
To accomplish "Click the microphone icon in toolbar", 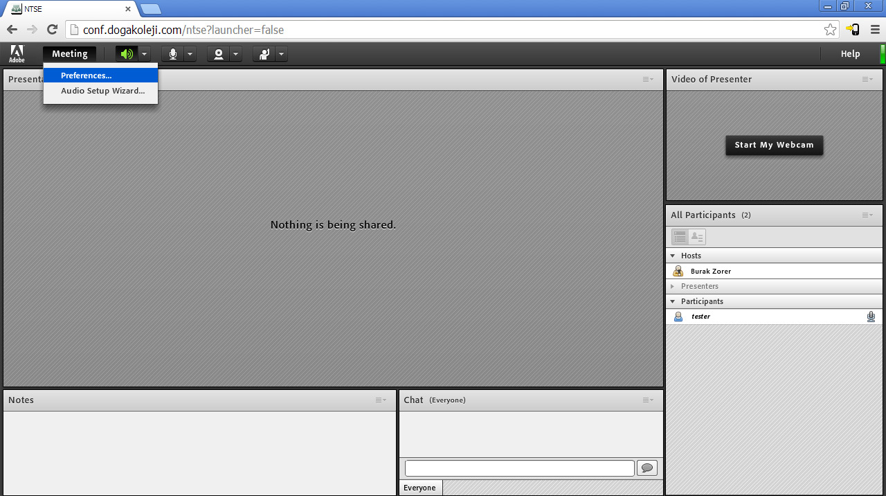I will [172, 54].
